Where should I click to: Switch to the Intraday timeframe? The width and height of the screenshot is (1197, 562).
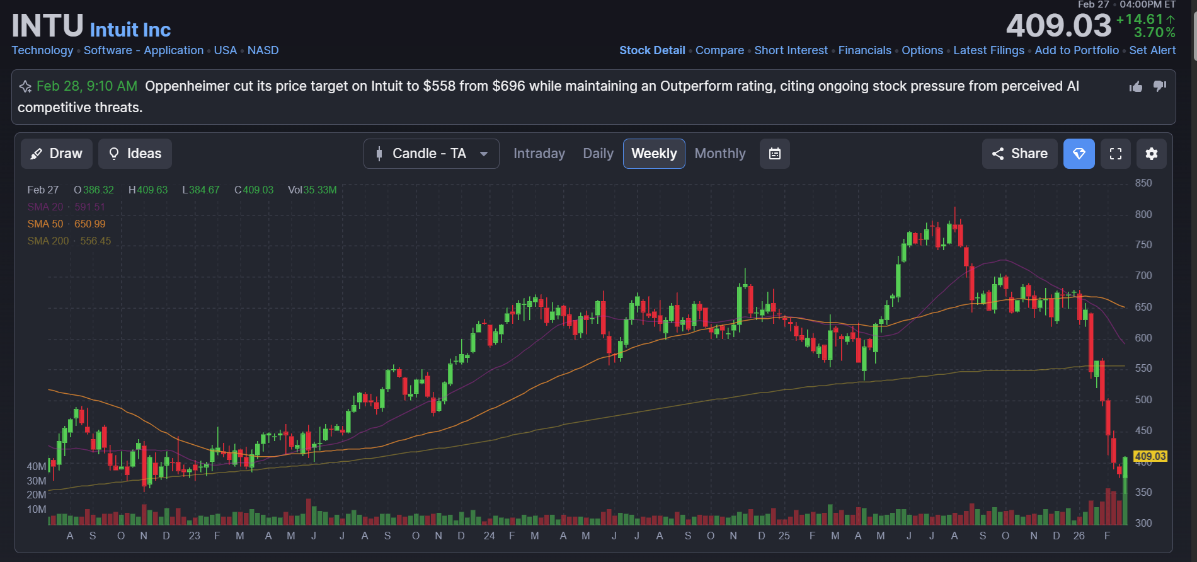tap(539, 154)
